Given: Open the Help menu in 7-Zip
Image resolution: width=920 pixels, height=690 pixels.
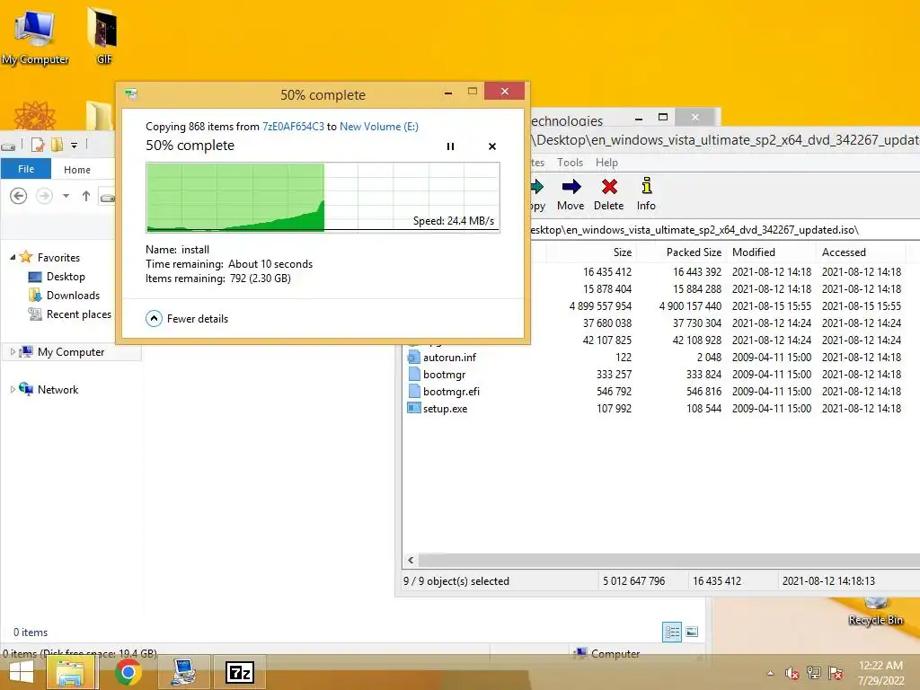Looking at the screenshot, I should 606,163.
